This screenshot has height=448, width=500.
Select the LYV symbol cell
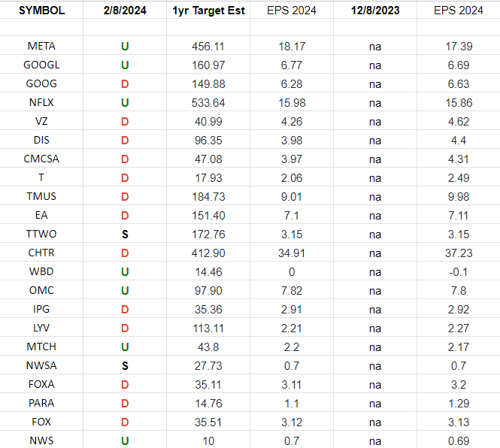[x=41, y=328]
